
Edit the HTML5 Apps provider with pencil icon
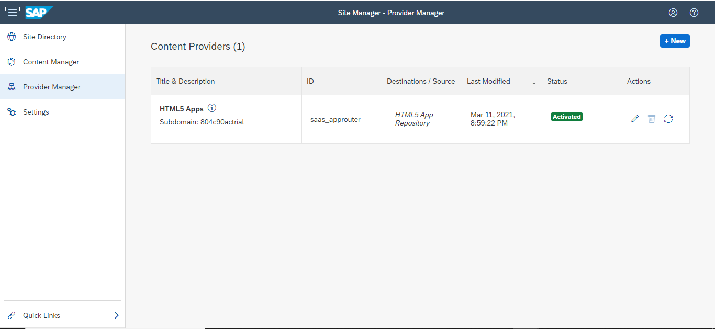[x=635, y=119]
